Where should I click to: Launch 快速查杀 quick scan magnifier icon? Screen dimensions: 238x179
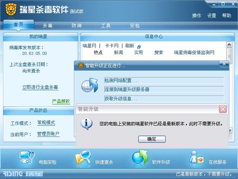(x=83, y=157)
